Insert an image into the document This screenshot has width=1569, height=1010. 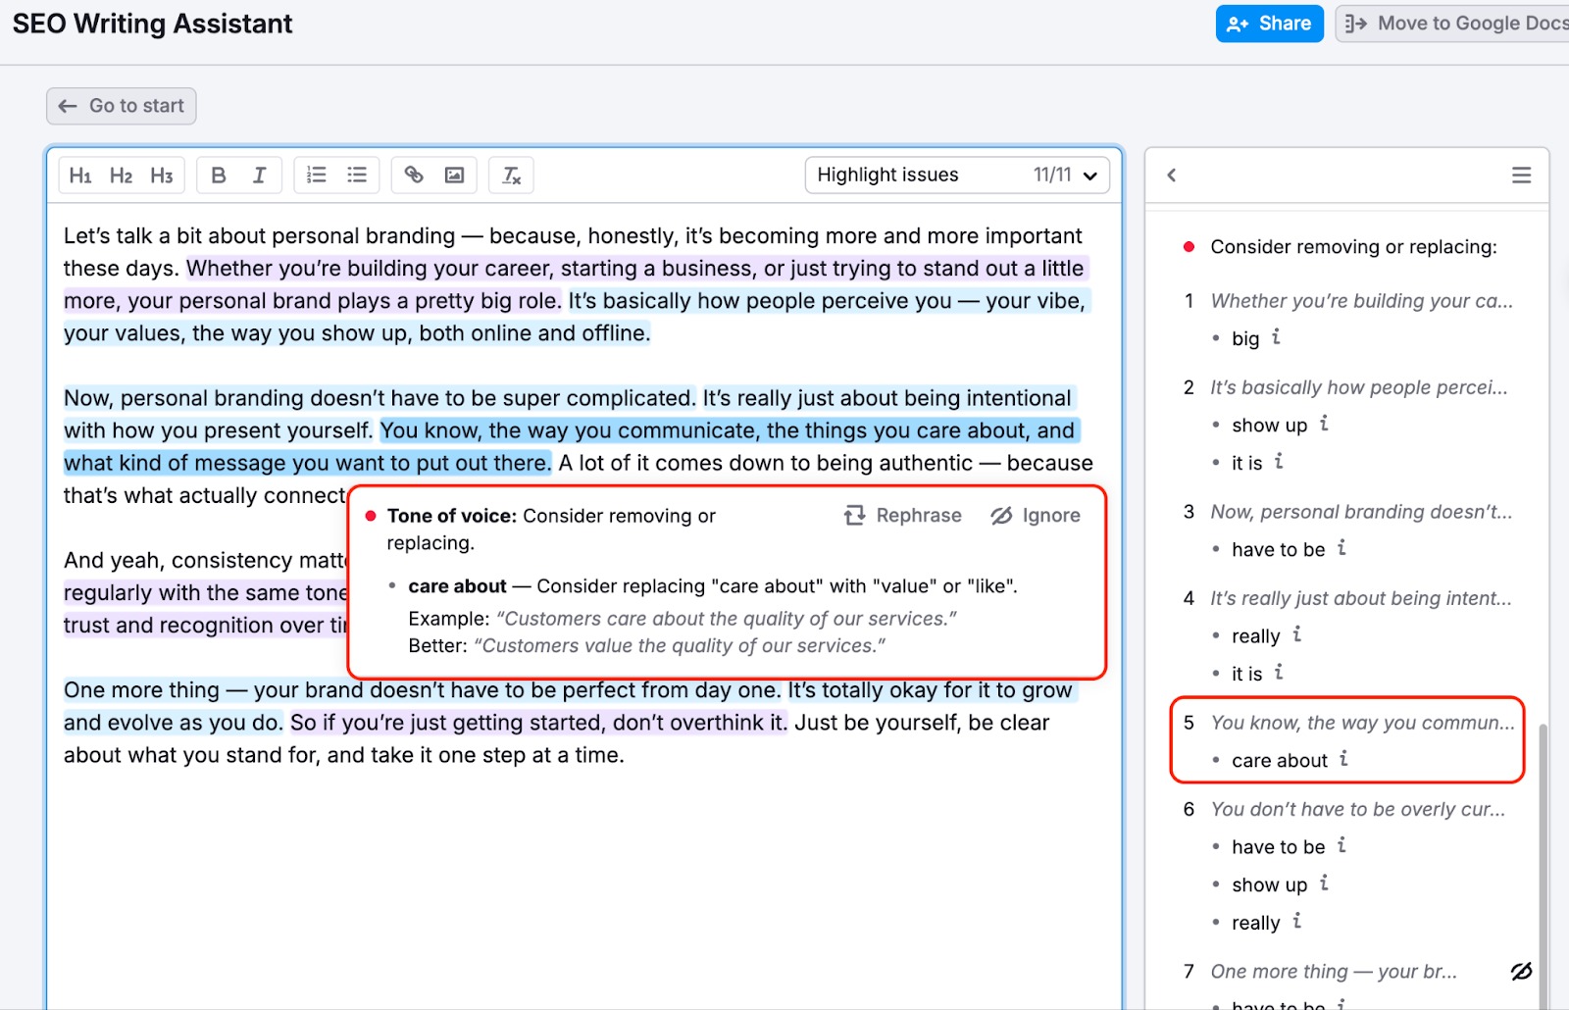[x=454, y=175]
